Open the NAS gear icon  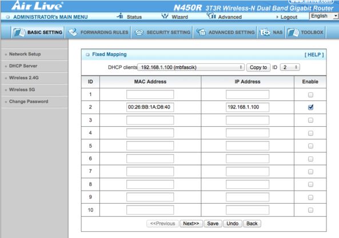pyautogui.click(x=265, y=33)
